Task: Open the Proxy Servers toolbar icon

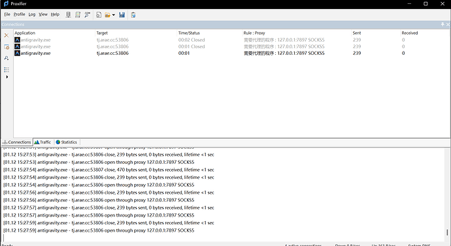Action: pos(68,14)
